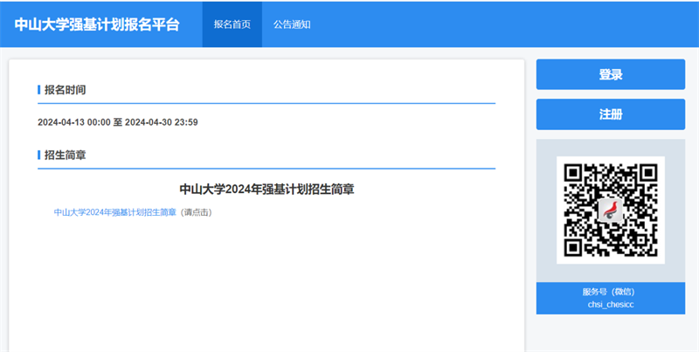The height and width of the screenshot is (352, 699).
Task: Open the 中山大学2024年强基计划招生简章 link
Action: pos(115,212)
